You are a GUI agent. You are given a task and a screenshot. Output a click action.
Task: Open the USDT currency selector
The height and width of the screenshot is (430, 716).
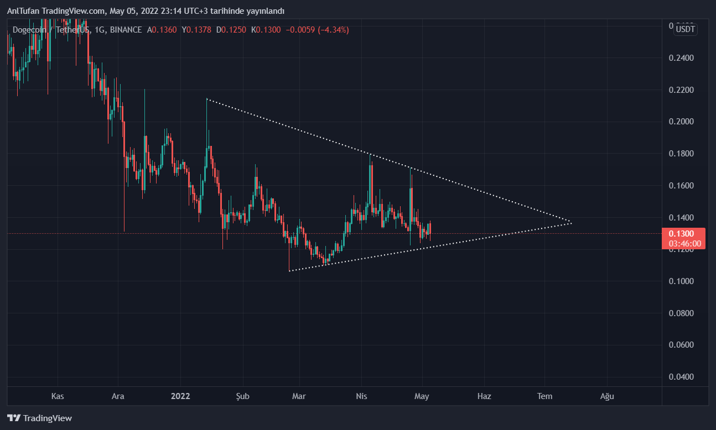(685, 29)
